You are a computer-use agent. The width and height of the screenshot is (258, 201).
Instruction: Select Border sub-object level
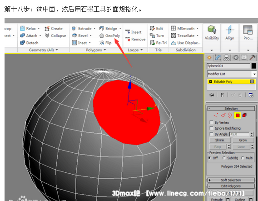(x=230, y=115)
